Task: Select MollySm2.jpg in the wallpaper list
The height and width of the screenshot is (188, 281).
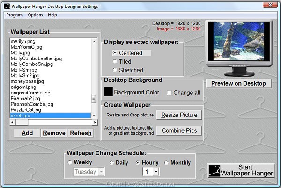Action: coord(51,76)
